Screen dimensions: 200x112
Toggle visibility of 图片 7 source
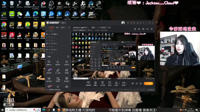tap(47, 31)
